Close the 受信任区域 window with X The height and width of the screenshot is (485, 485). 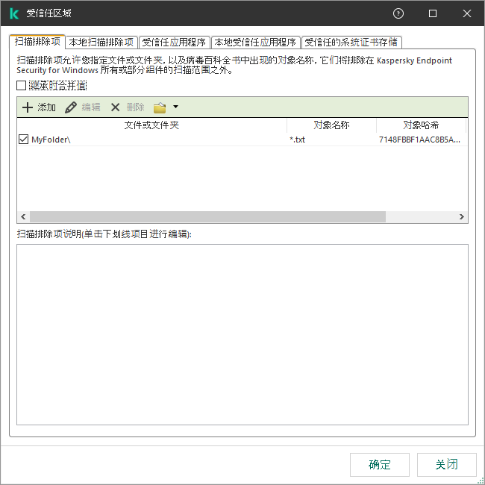tap(467, 13)
